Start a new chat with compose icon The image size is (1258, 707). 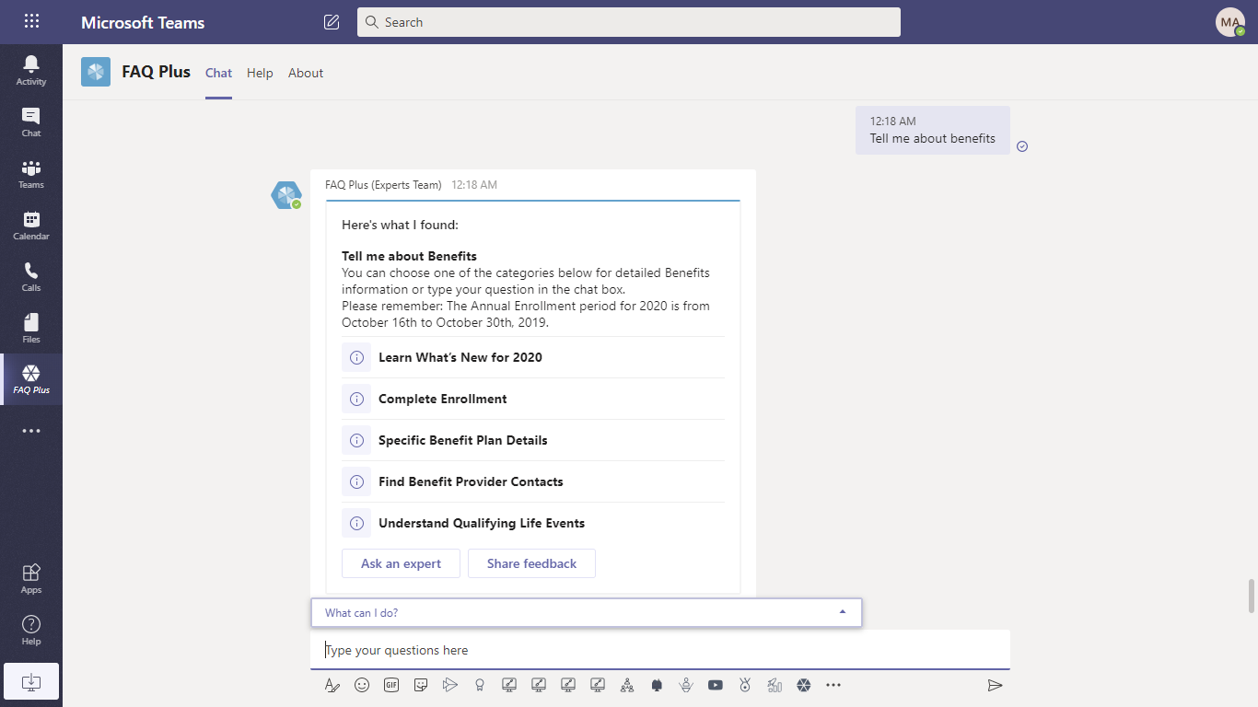click(332, 22)
